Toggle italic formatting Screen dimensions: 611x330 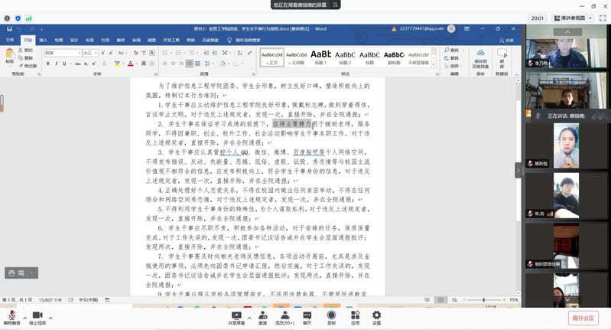click(x=56, y=64)
